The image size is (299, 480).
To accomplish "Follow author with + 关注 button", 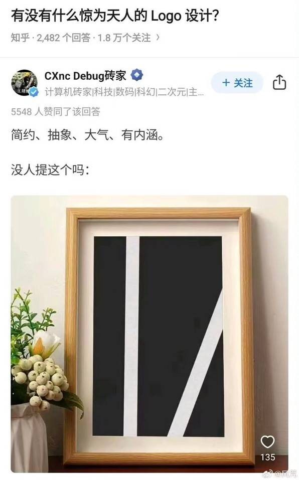I will pos(237,83).
